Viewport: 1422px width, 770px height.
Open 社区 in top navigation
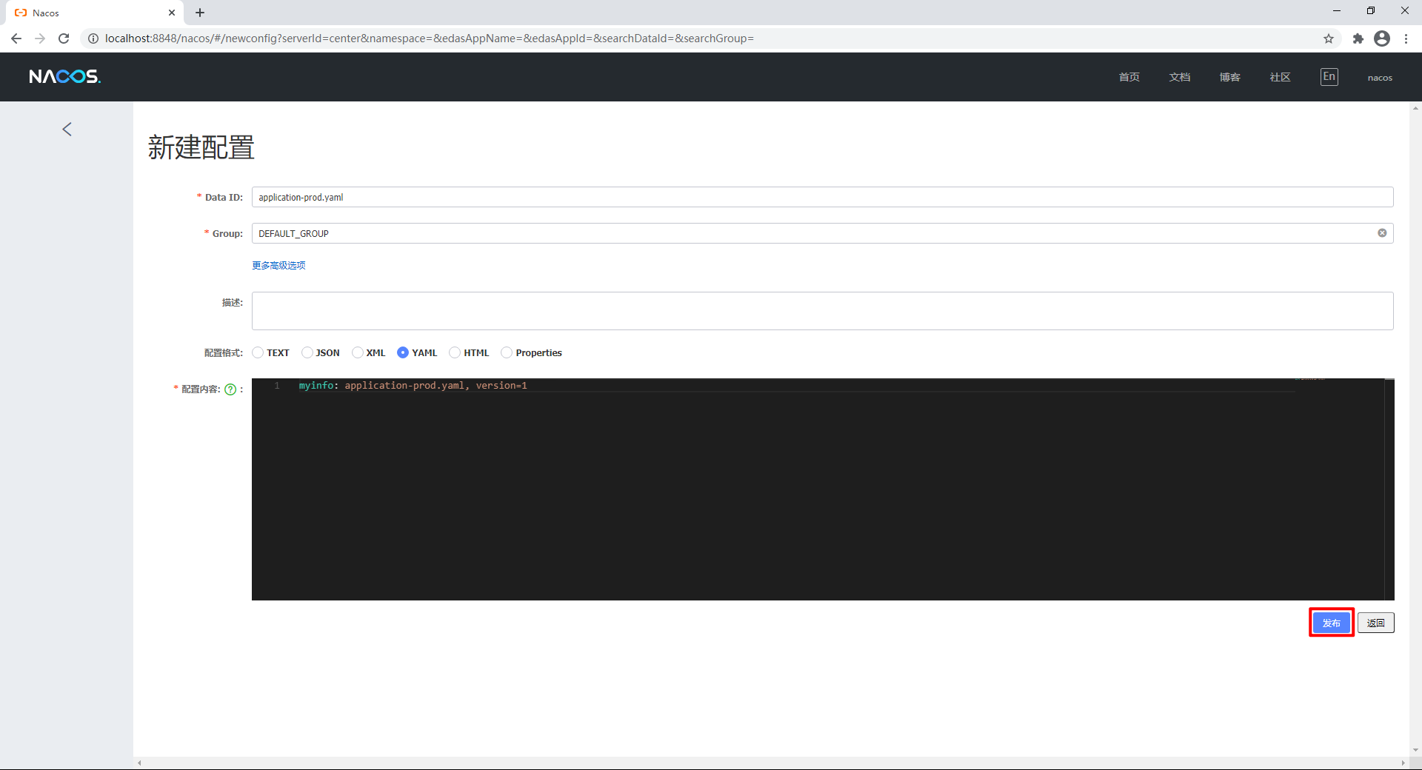tap(1280, 77)
